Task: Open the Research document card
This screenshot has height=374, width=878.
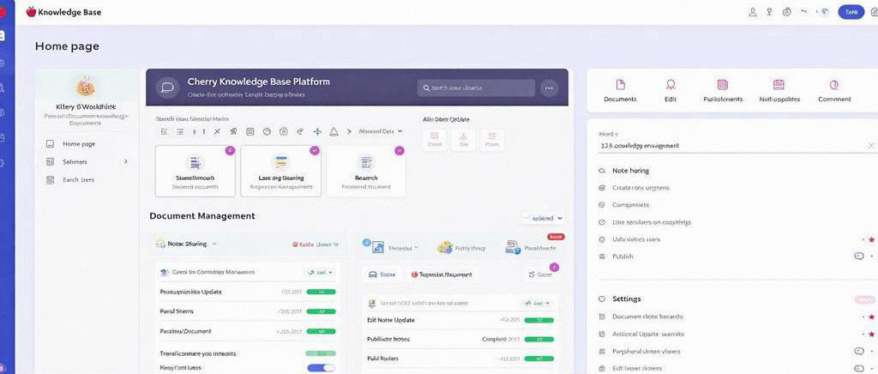Action: click(x=365, y=171)
